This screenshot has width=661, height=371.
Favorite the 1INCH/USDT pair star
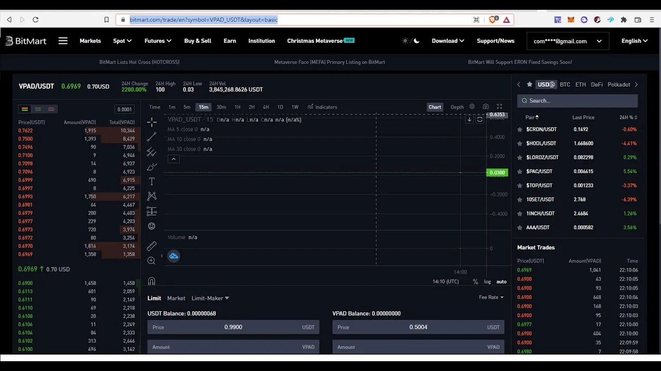coord(520,213)
